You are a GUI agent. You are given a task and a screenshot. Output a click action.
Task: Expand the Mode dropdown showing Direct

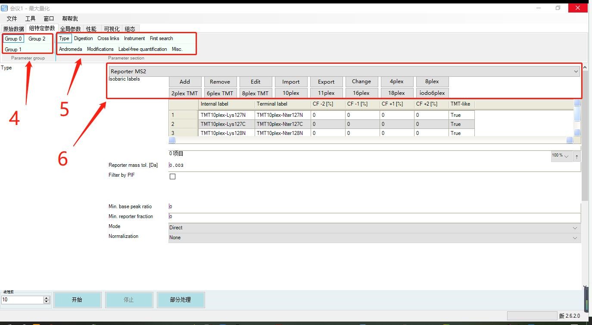tap(374, 228)
